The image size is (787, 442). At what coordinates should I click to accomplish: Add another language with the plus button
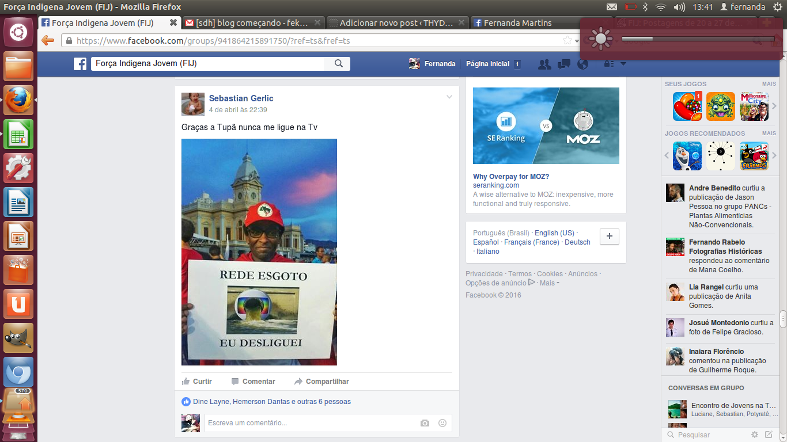coord(610,237)
